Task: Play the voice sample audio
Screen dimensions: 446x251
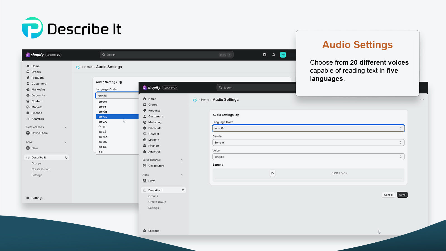Action: [x=273, y=173]
